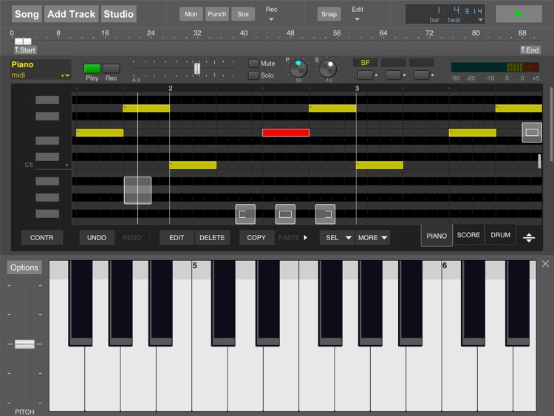The image size is (554, 416).
Task: Start playback with the green play button
Action: (519, 14)
